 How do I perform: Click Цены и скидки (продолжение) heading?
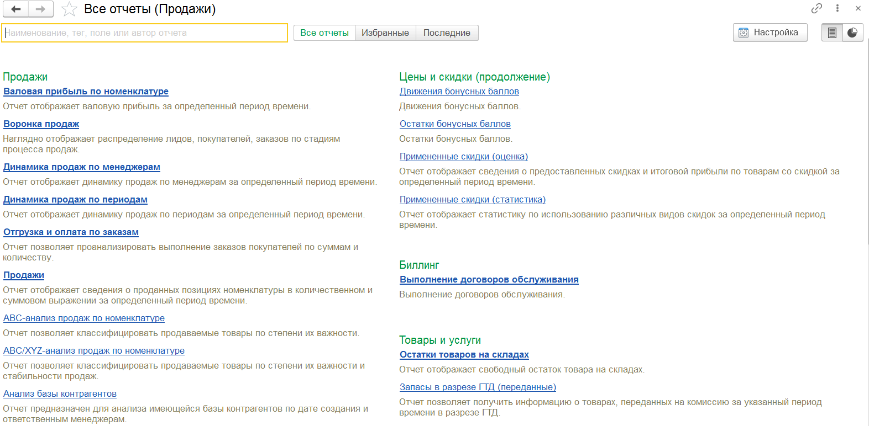(475, 77)
